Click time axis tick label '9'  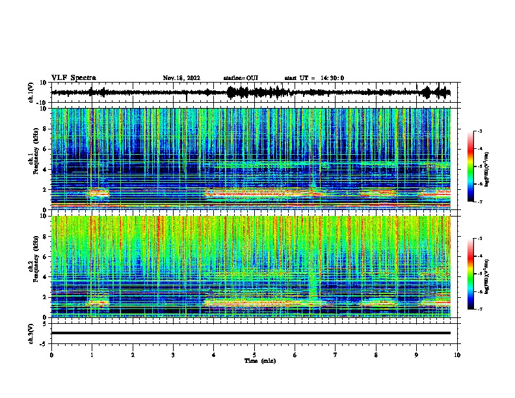[x=416, y=355]
